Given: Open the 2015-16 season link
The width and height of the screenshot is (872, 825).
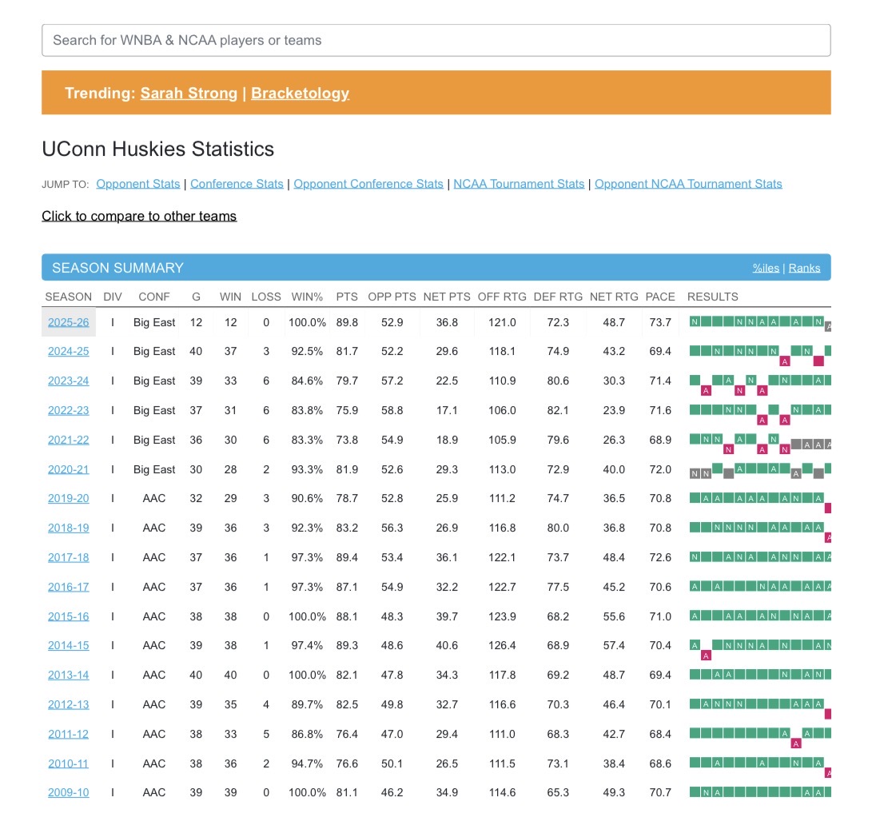Looking at the screenshot, I should point(69,616).
